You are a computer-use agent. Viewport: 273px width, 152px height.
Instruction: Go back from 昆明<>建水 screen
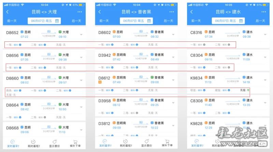191,12
